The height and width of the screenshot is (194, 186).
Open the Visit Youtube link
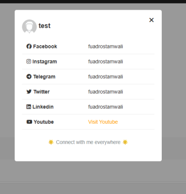pyautogui.click(x=103, y=122)
